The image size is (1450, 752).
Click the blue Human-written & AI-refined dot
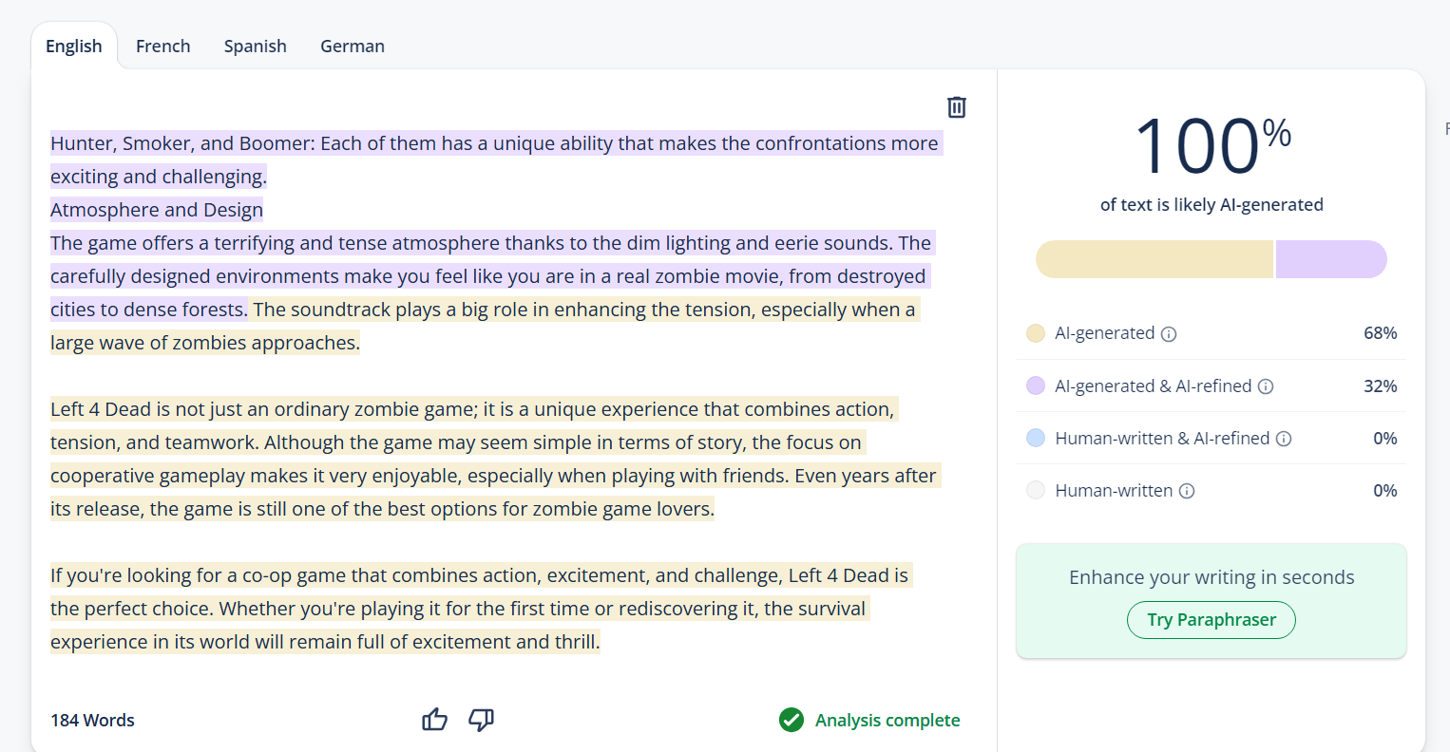click(1036, 438)
